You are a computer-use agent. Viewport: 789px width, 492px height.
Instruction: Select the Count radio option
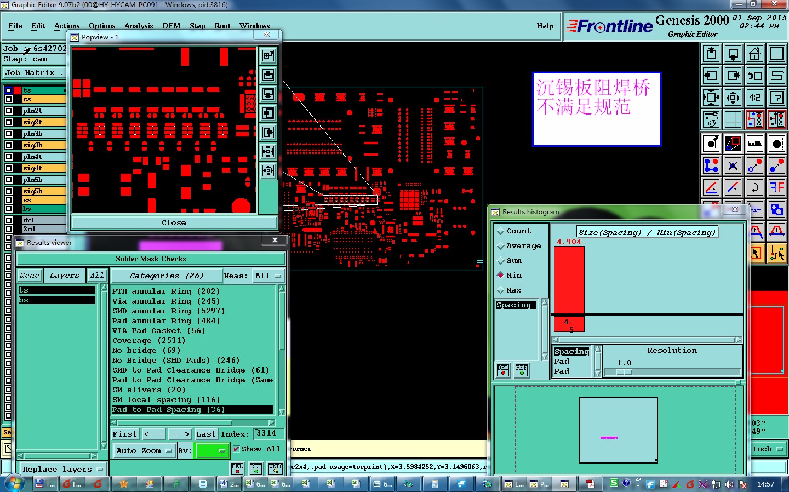(514, 231)
